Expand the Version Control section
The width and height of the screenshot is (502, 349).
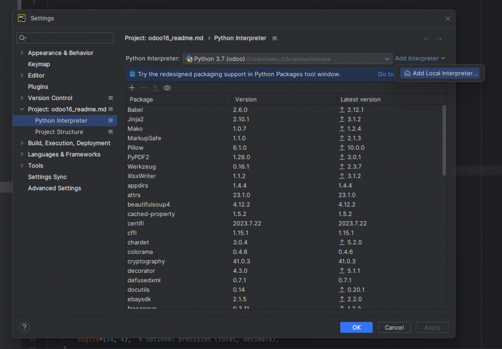[22, 98]
